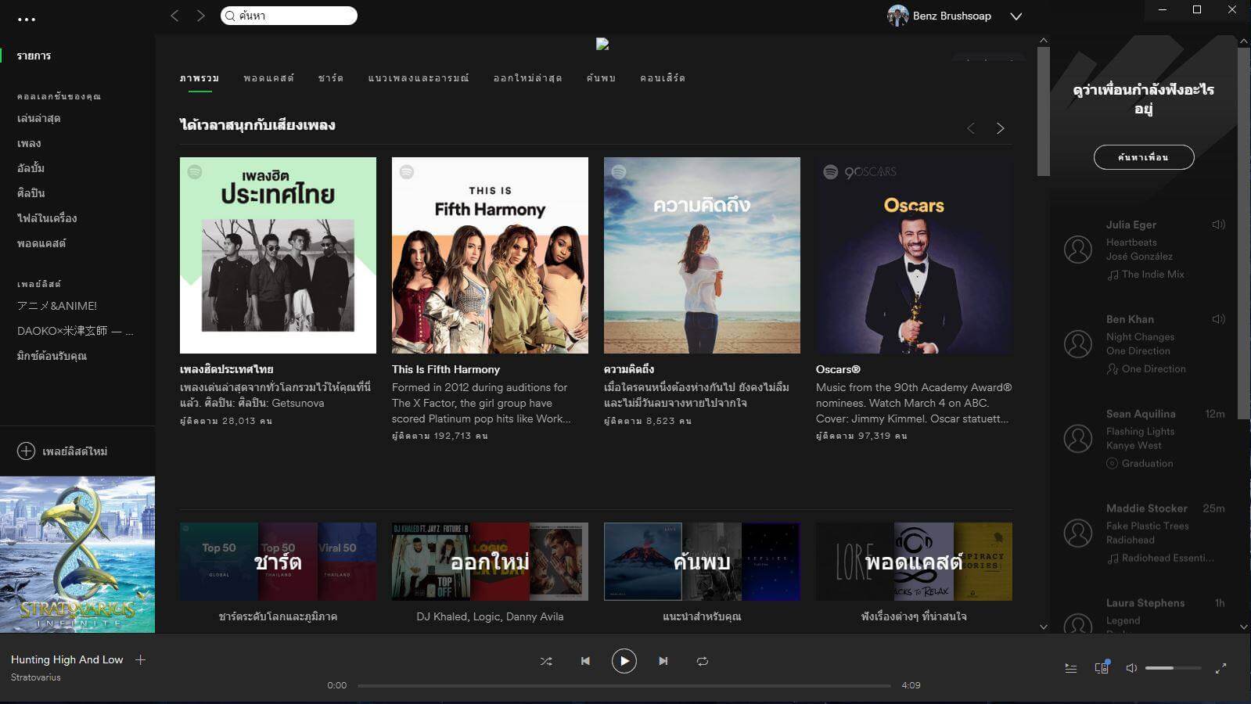Viewport: 1251px width, 704px height.
Task: Switch to the ค้นพบ tab
Action: pos(601,78)
